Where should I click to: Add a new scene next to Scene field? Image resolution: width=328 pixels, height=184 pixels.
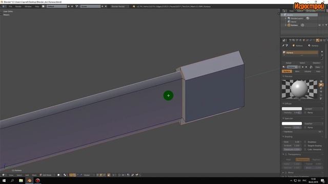(102, 7)
